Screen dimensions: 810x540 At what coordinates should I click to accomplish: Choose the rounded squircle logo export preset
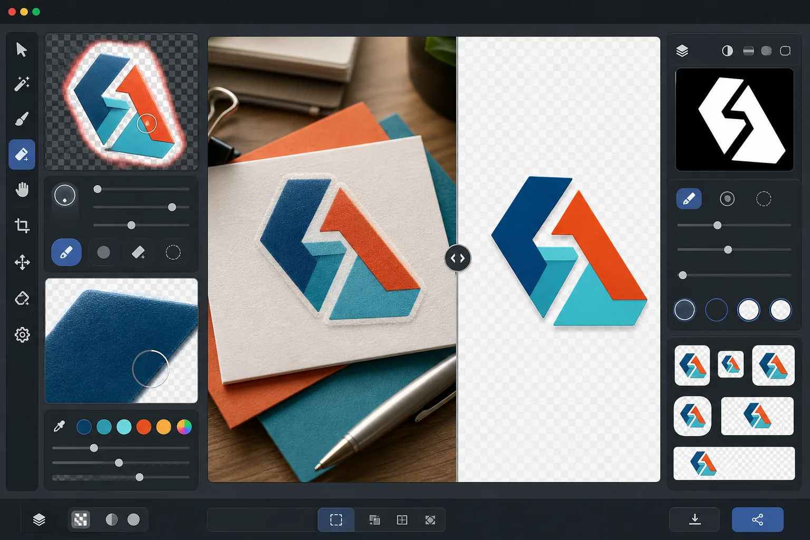tap(693, 416)
